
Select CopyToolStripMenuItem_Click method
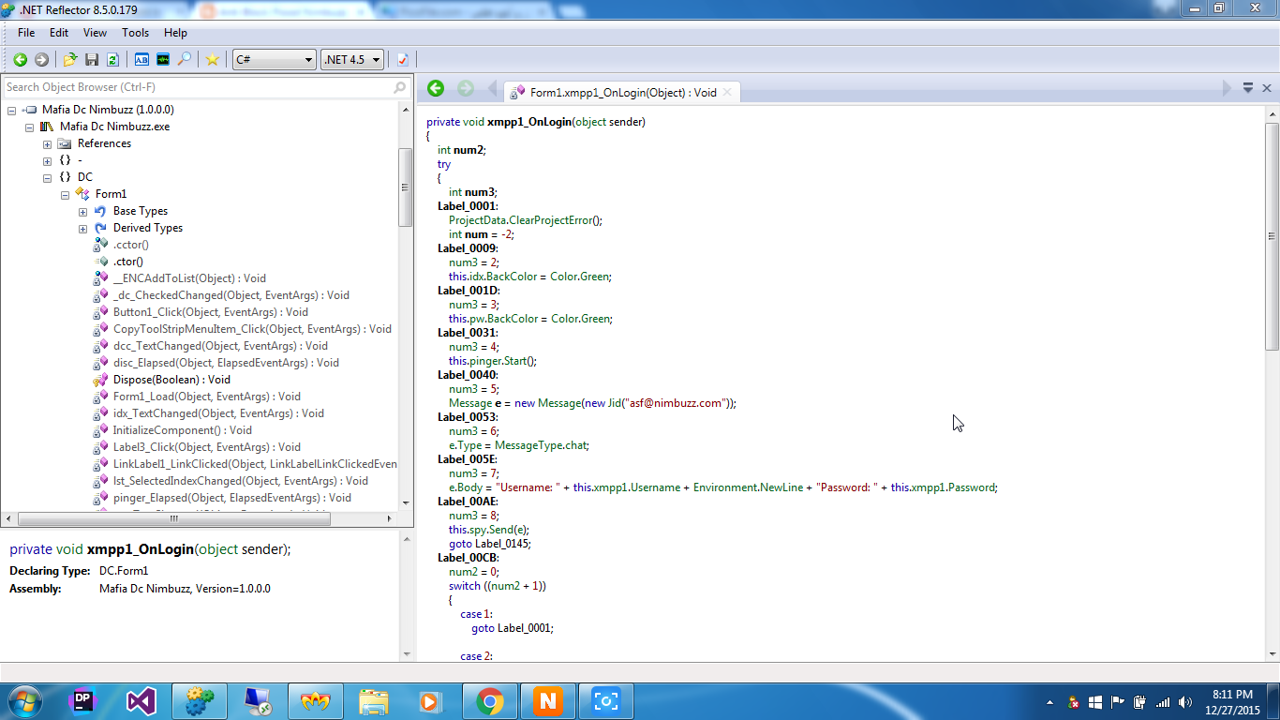252,329
